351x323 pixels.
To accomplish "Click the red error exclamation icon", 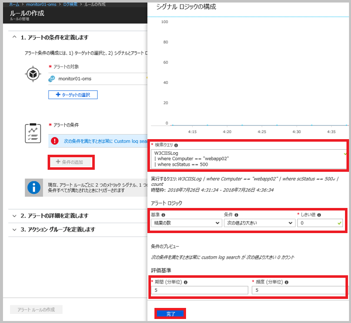I will (55, 141).
